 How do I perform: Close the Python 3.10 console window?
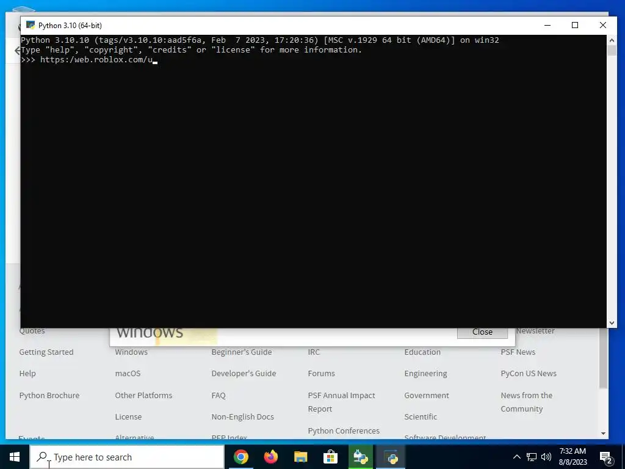click(x=602, y=25)
